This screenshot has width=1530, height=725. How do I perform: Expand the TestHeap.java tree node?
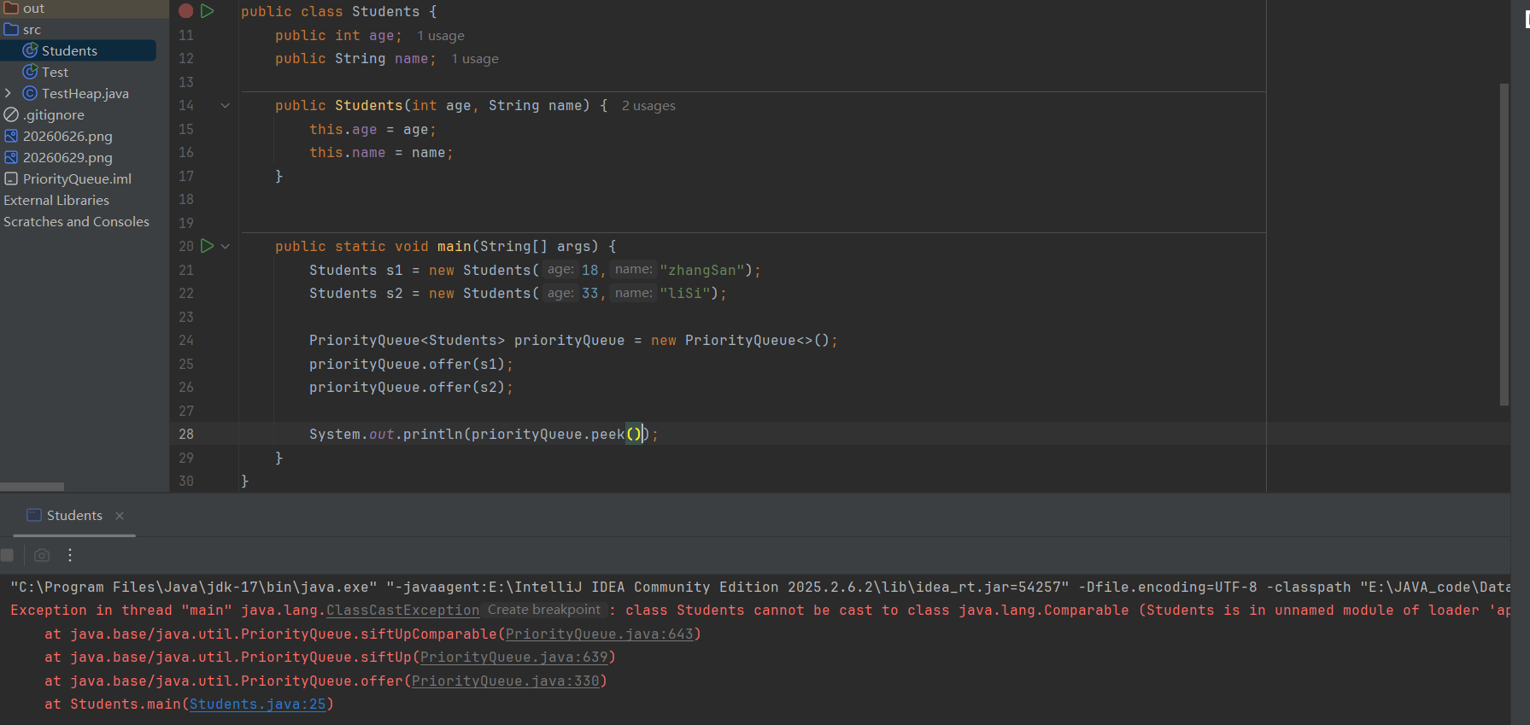(9, 93)
